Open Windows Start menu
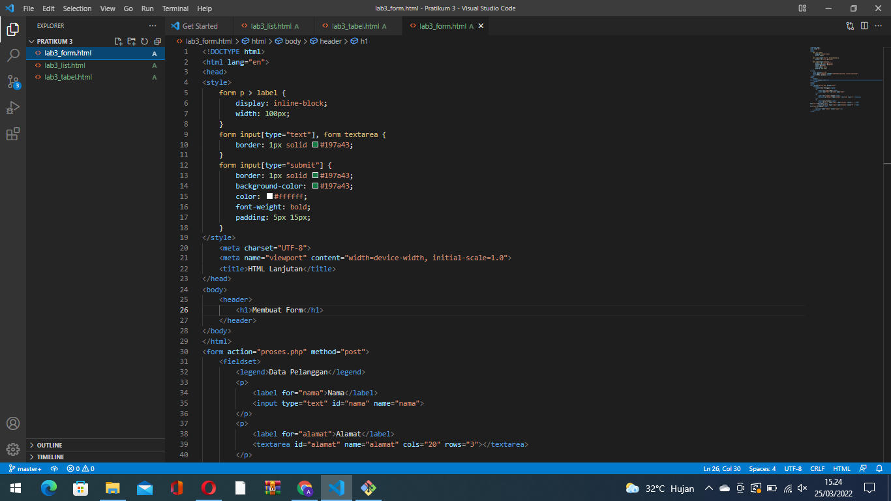The image size is (891, 501). click(x=15, y=488)
